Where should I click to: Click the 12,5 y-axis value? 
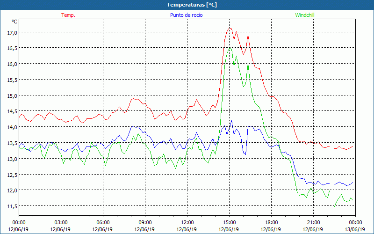[x=12, y=175]
